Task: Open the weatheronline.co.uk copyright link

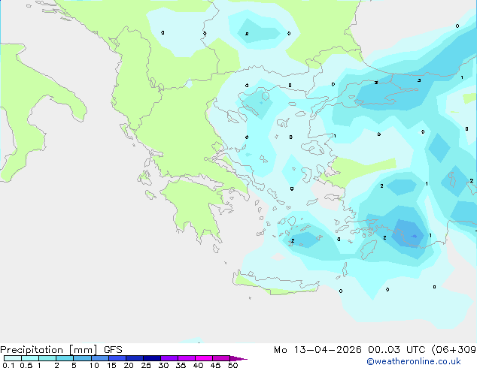Action: pyautogui.click(x=414, y=361)
